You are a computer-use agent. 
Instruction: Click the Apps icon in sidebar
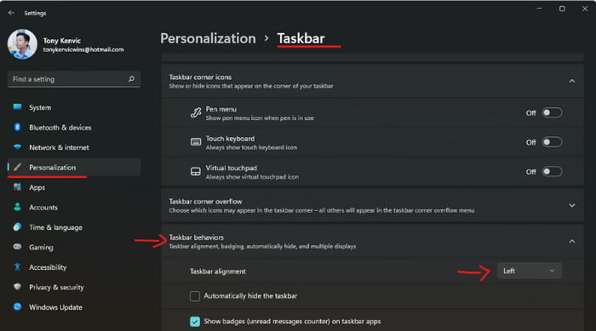17,187
